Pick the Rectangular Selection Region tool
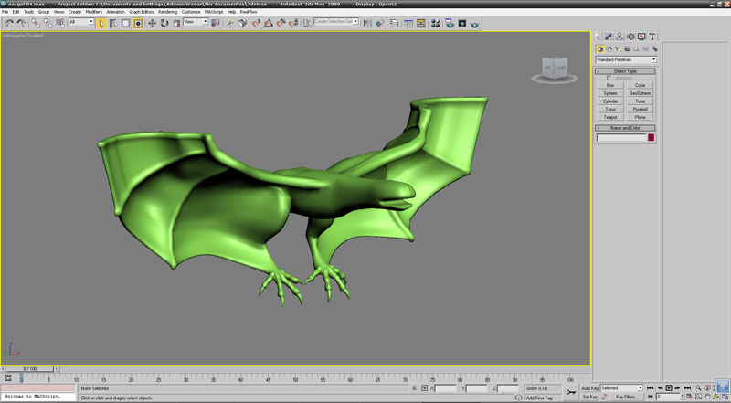731x403 pixels. pyautogui.click(x=125, y=24)
